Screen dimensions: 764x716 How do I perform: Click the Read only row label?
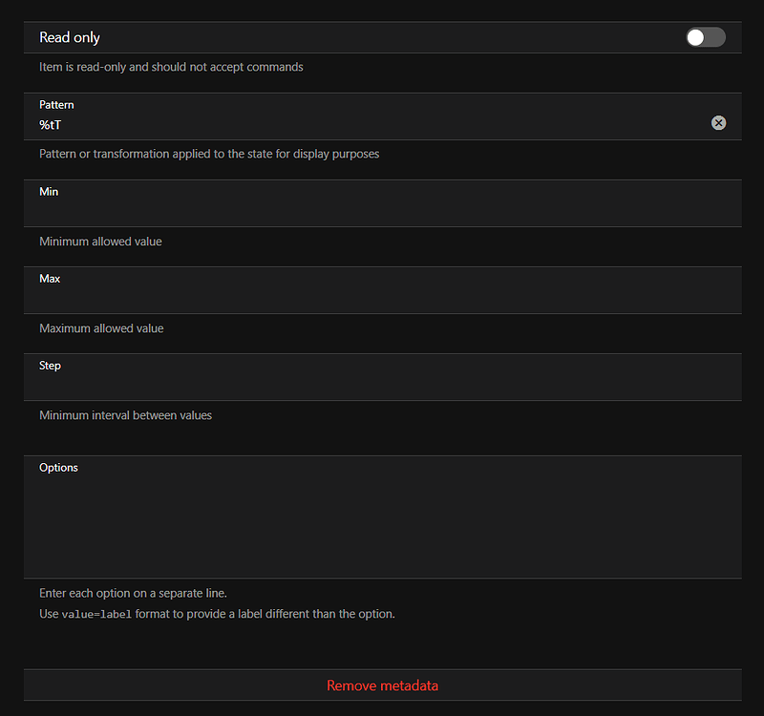[x=70, y=37]
